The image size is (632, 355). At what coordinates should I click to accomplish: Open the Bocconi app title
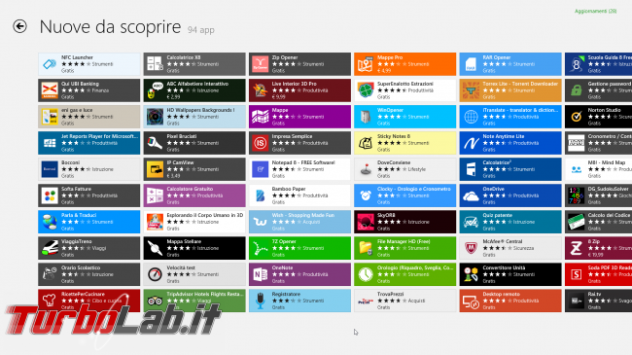click(x=71, y=162)
